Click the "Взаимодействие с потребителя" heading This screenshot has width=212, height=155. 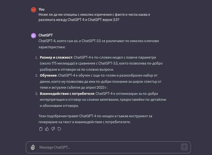(x=67, y=94)
